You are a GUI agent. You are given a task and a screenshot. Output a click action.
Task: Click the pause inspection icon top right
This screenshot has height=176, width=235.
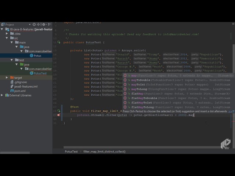click(x=233, y=24)
